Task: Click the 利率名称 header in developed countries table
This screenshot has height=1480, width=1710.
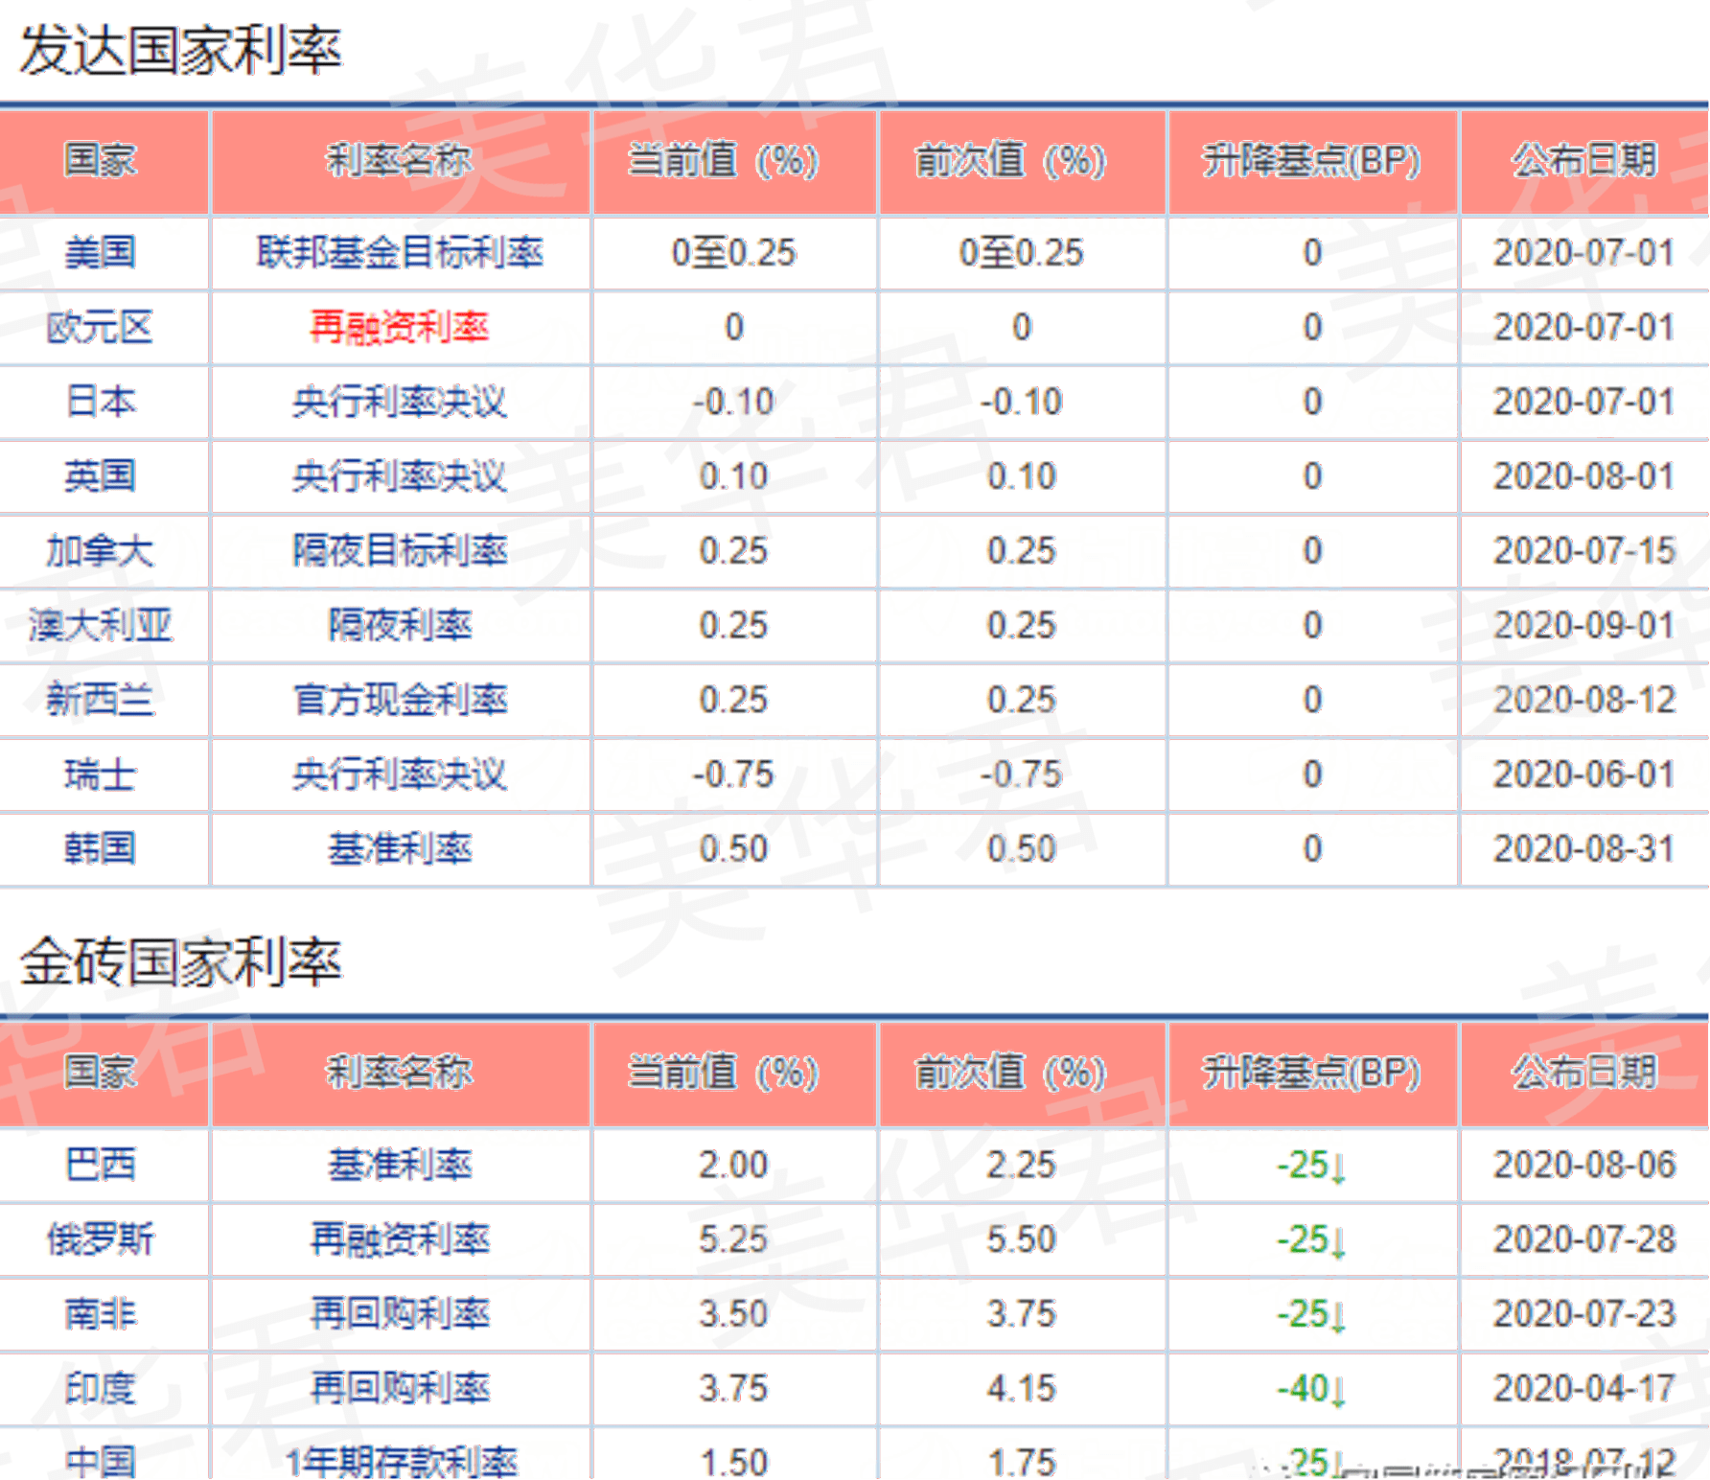Action: point(400,160)
